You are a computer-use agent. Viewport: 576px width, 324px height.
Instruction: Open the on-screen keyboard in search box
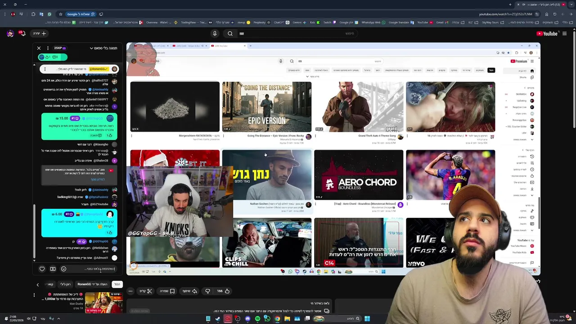coord(242,33)
